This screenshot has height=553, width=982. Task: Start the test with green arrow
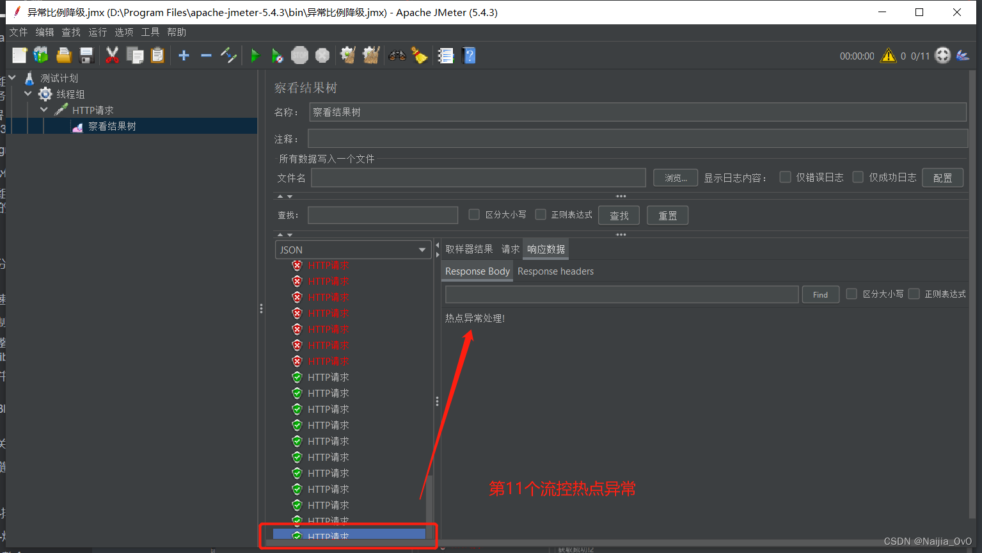(255, 56)
